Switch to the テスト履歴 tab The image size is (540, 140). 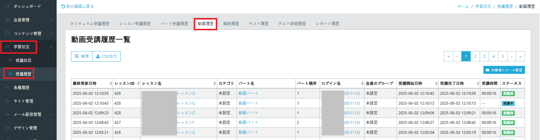point(259,24)
